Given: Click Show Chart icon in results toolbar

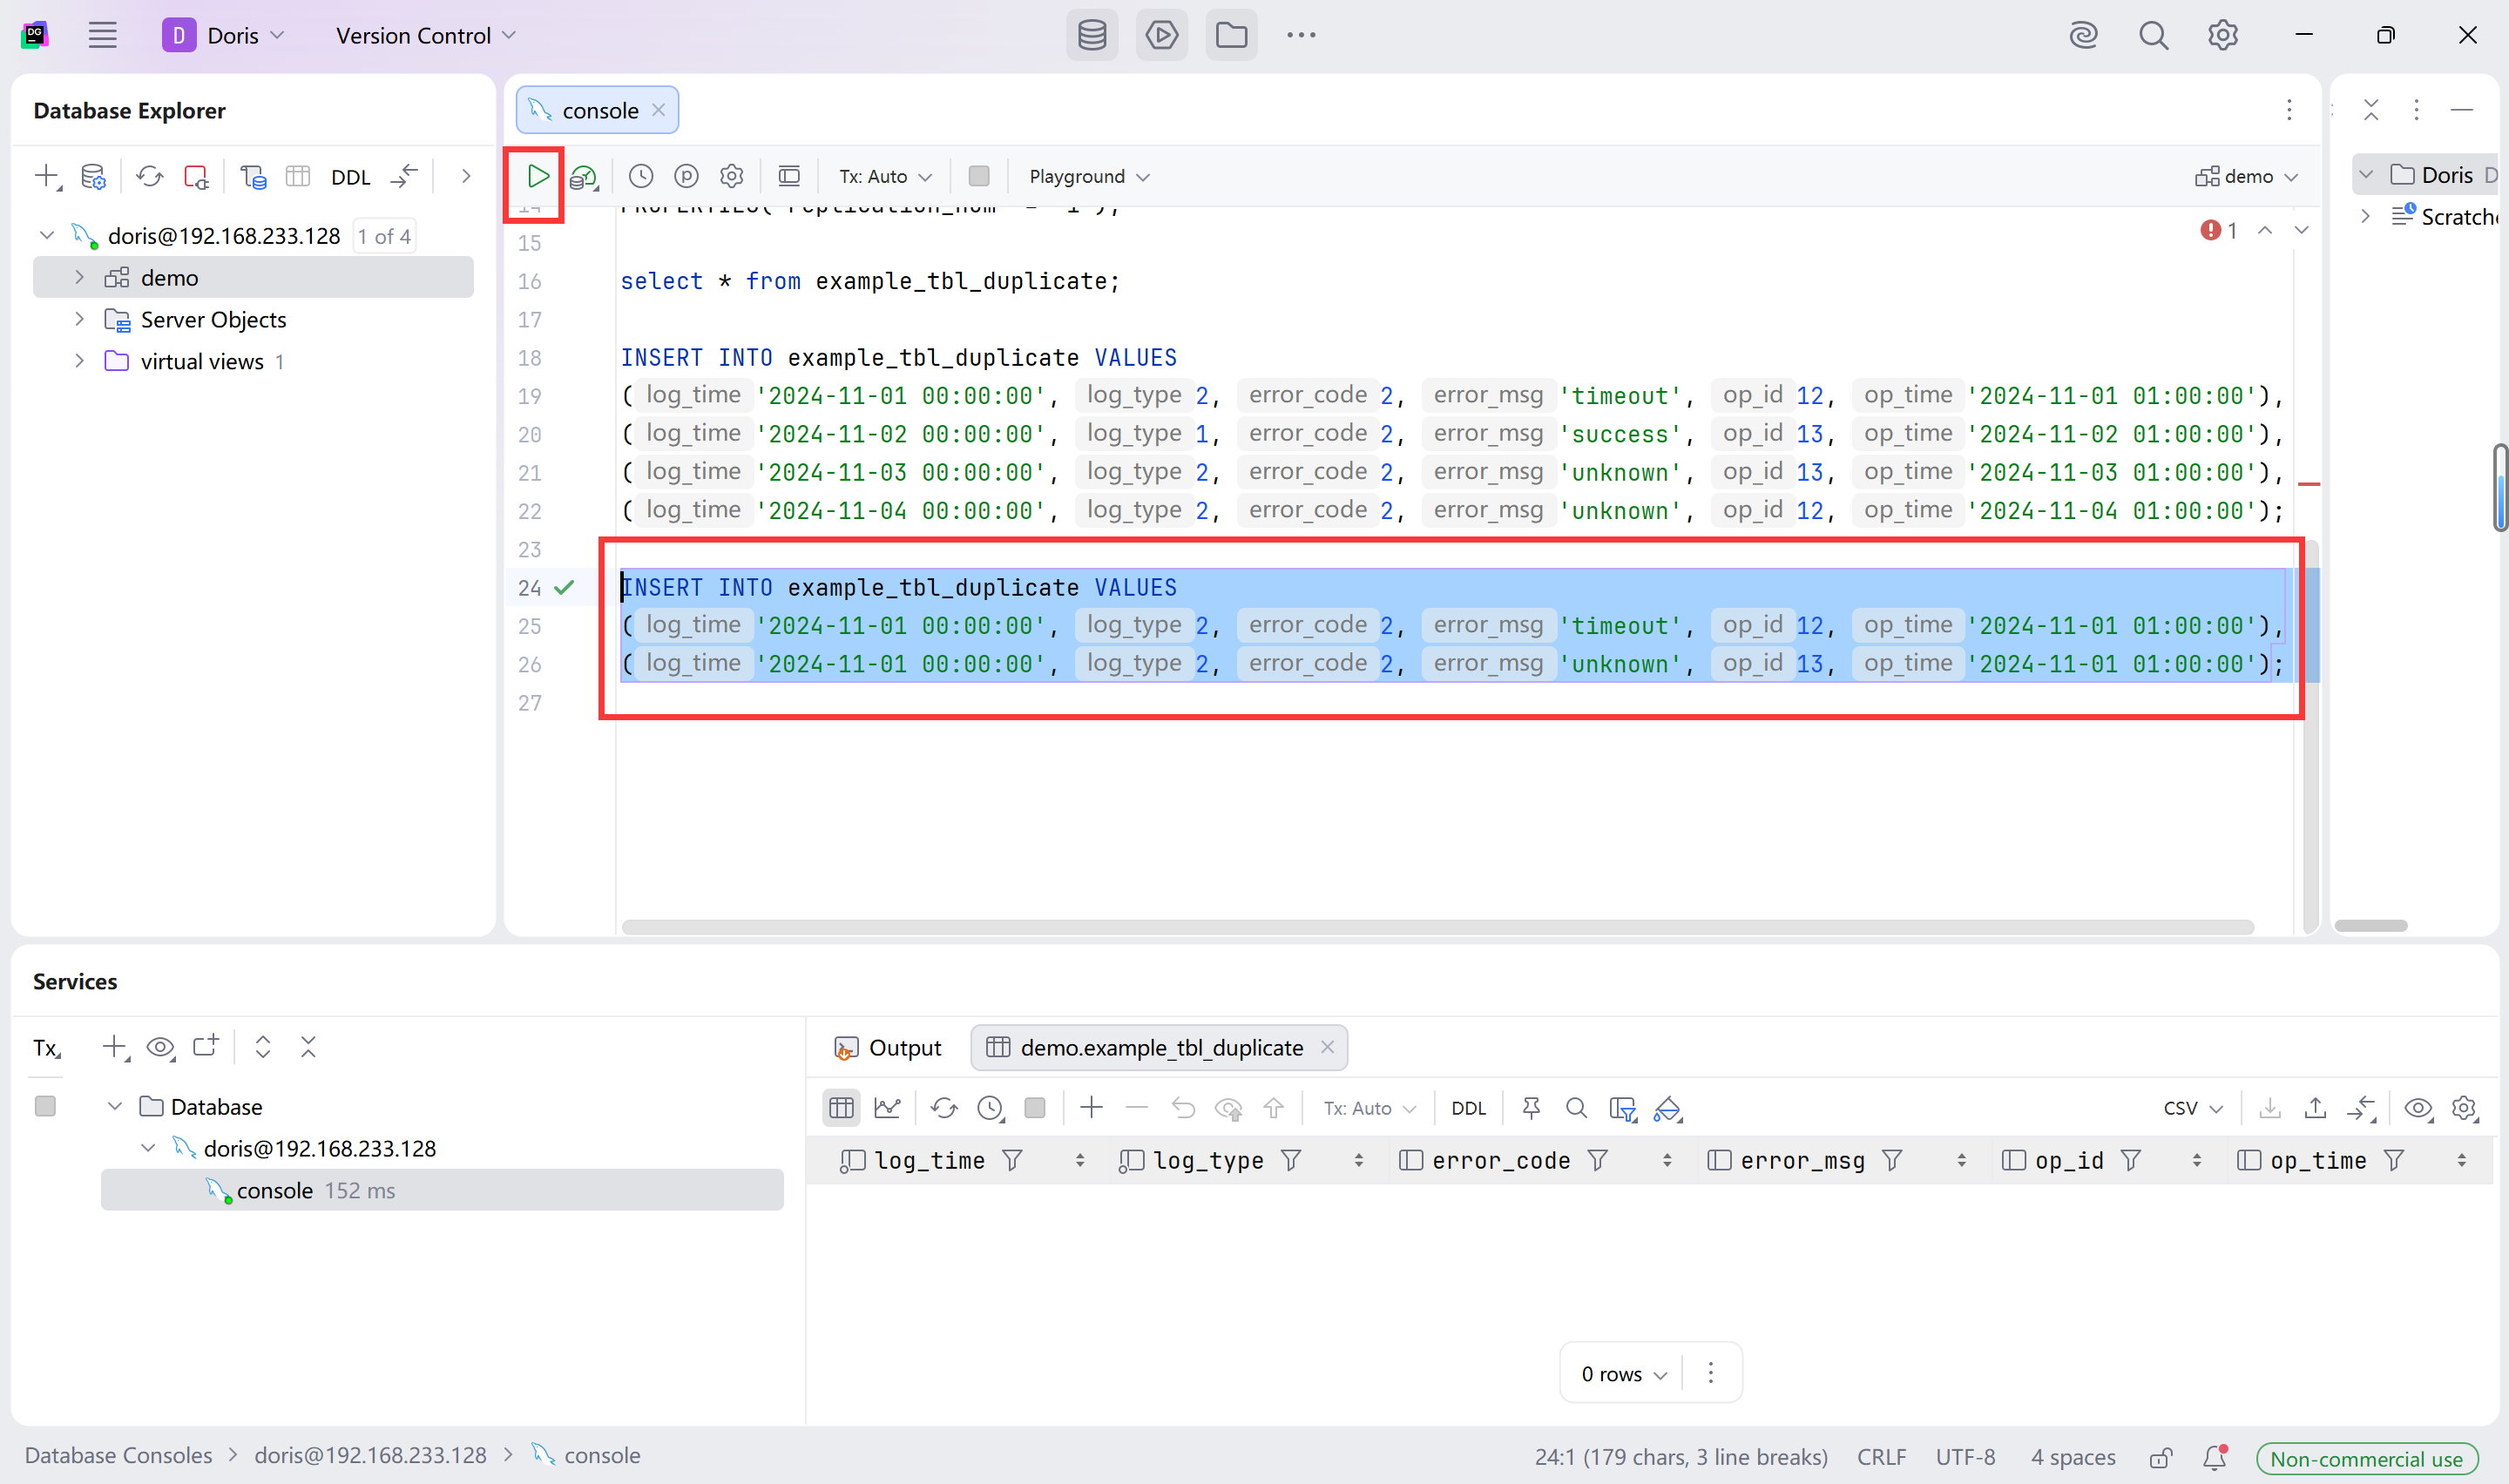Looking at the screenshot, I should click(887, 1108).
